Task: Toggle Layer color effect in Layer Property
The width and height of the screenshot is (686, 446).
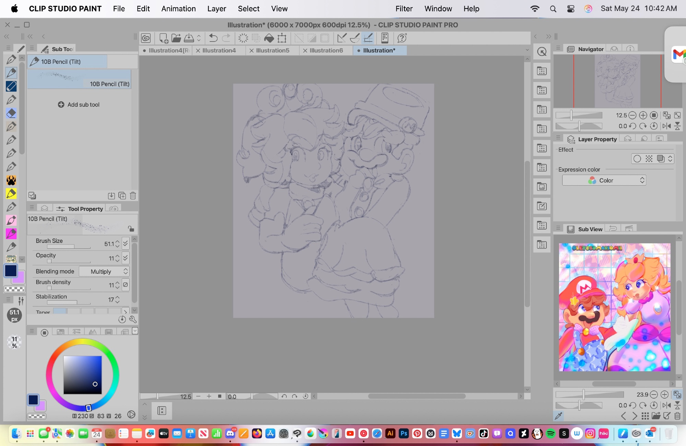Action: (x=660, y=159)
